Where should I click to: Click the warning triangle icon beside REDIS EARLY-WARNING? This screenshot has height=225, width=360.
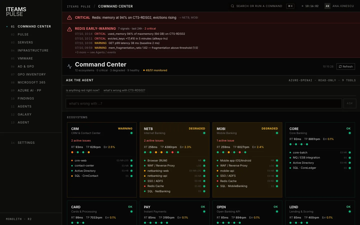tap(69, 29)
